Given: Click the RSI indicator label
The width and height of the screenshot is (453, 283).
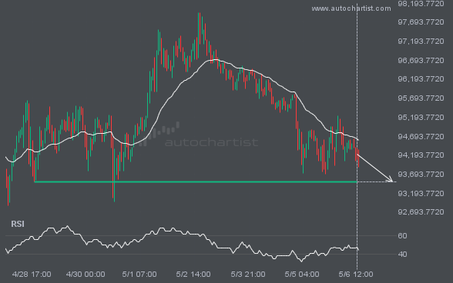Looking at the screenshot, I should [18, 224].
